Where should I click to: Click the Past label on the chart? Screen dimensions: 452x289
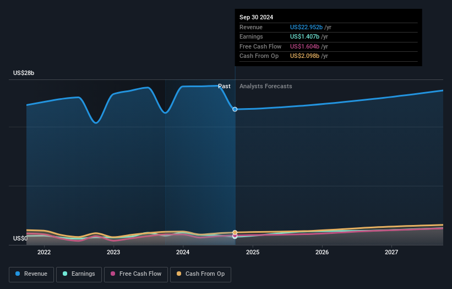(224, 86)
